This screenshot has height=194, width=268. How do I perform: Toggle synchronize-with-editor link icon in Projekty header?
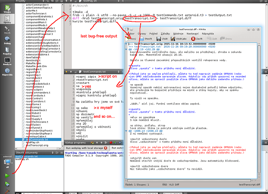tap(52, 1)
